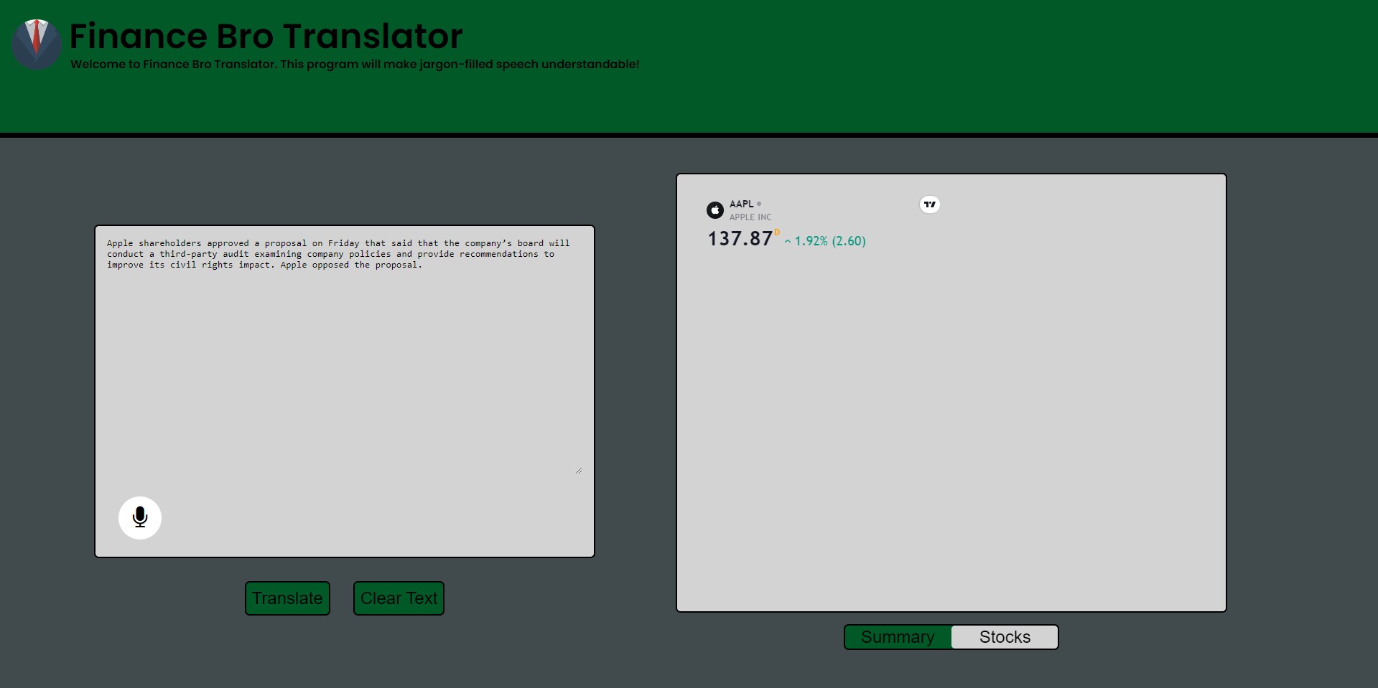Click the Finance Bro Translator title
The image size is (1378, 688).
click(266, 36)
